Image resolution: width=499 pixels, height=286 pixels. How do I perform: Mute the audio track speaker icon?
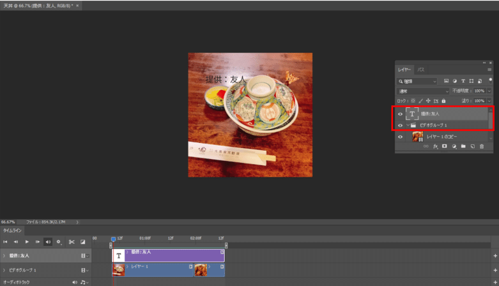tap(75, 282)
